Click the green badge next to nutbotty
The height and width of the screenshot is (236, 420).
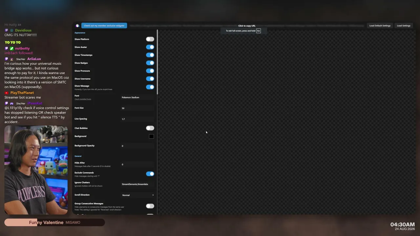(x=11, y=49)
